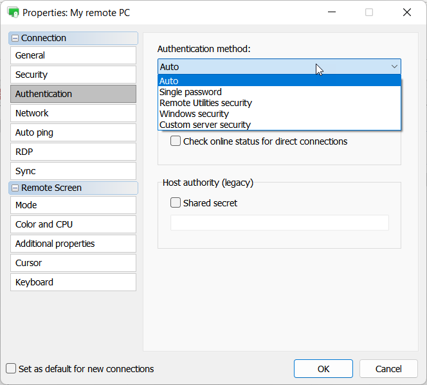Collapse the Remote Screen section
427x385 pixels.
[15, 188]
